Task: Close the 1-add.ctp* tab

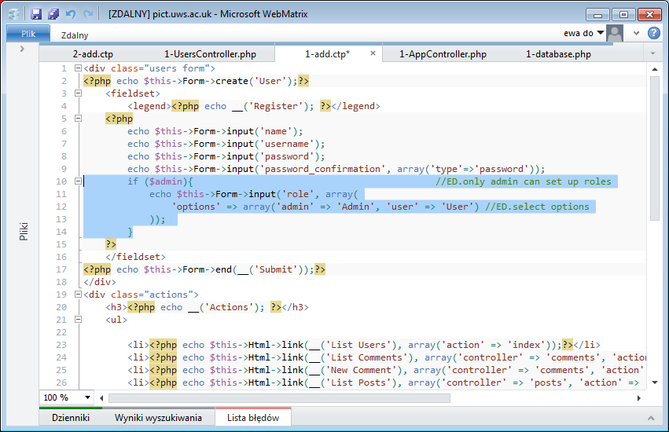Action: (373, 53)
